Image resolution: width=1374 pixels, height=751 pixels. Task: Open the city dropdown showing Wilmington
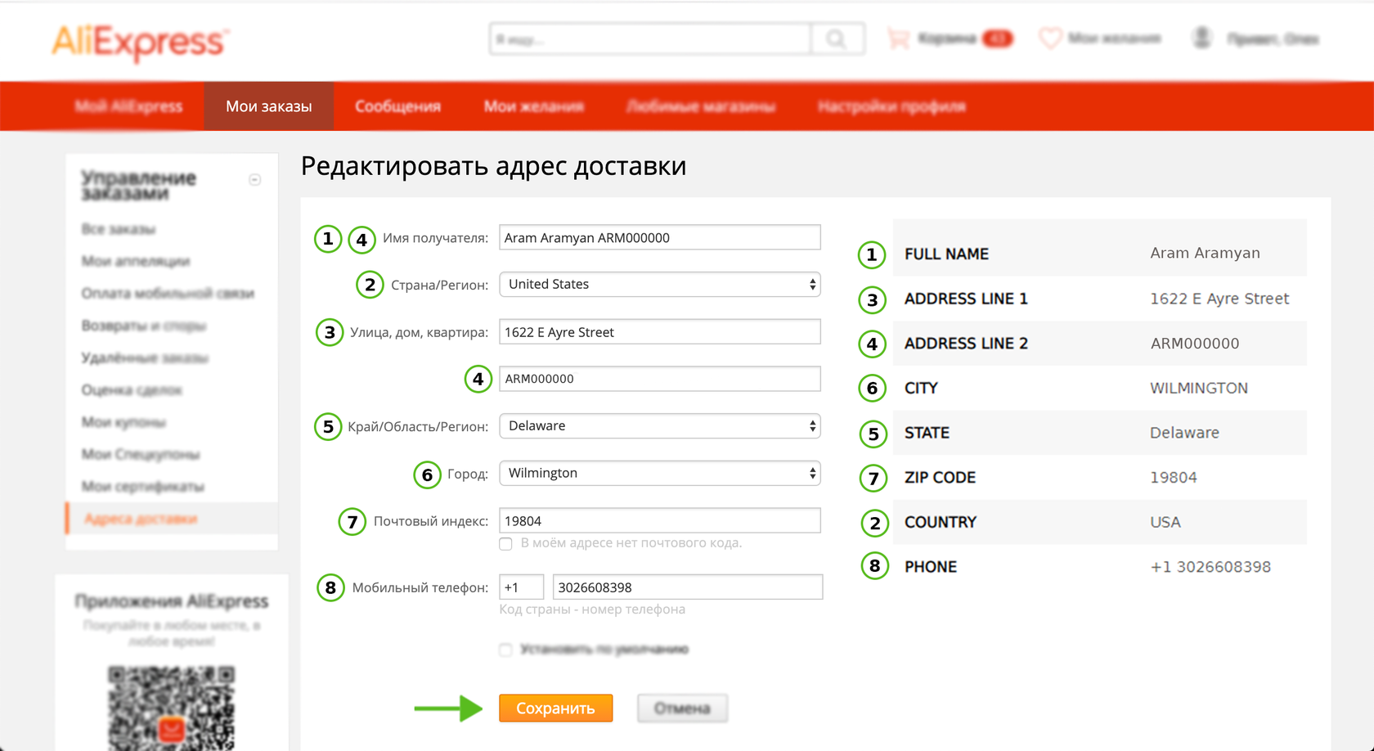pyautogui.click(x=659, y=474)
